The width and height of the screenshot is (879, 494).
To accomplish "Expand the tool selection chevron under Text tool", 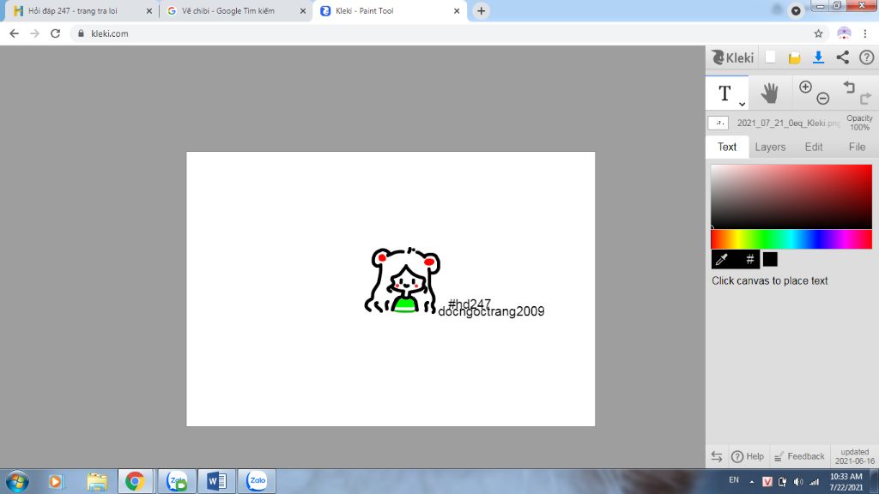I will 742,104.
